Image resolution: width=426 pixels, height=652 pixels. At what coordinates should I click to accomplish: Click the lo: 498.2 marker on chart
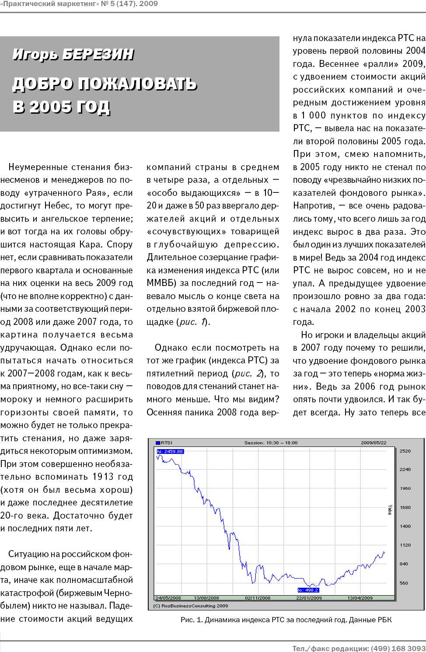(x=309, y=590)
